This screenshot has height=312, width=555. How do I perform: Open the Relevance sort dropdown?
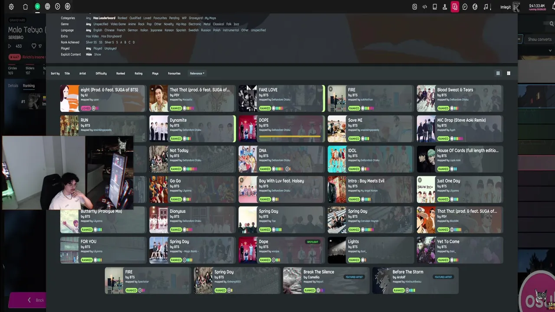coord(197,73)
